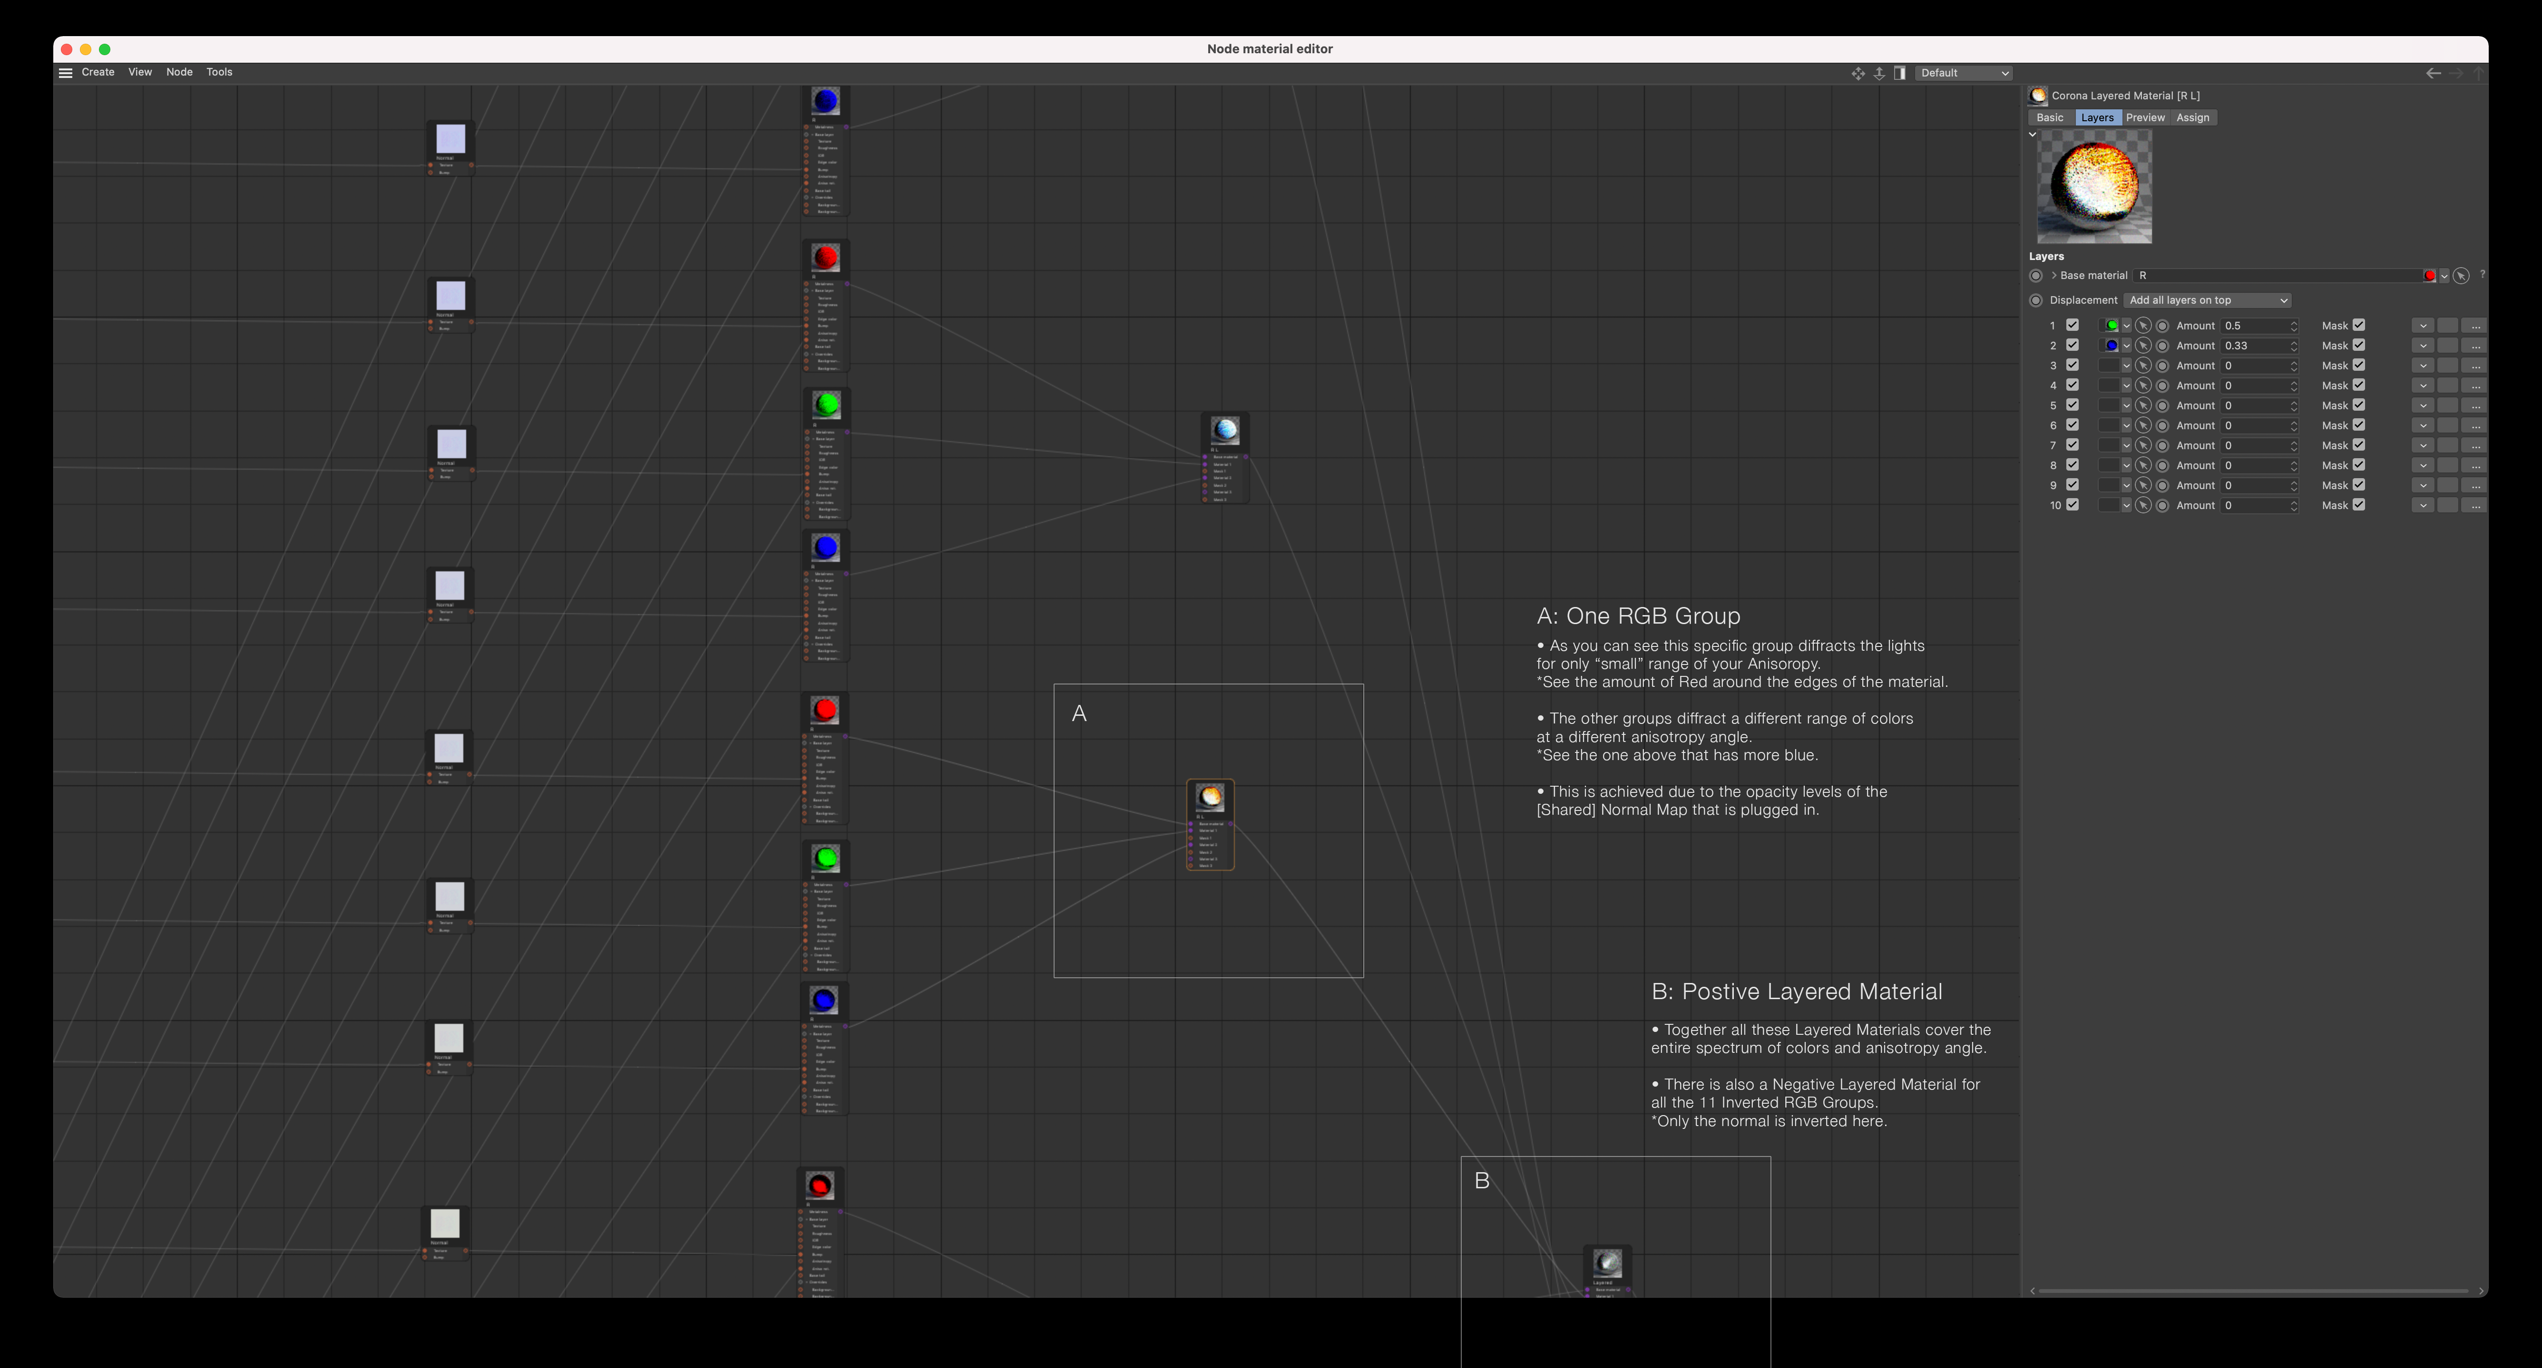Open the layer 3 mask dropdown on the far right
Screen dimensions: 2542x1368
tap(2423, 366)
